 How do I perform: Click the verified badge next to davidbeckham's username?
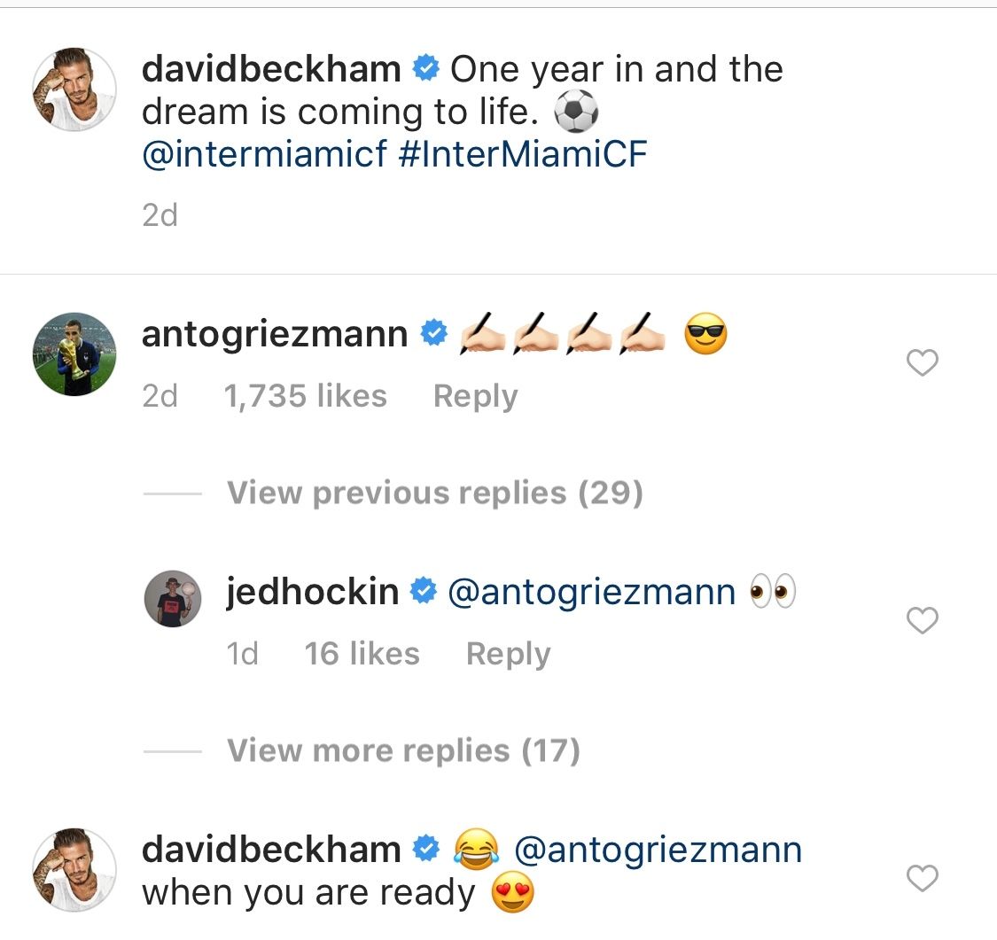coord(426,66)
